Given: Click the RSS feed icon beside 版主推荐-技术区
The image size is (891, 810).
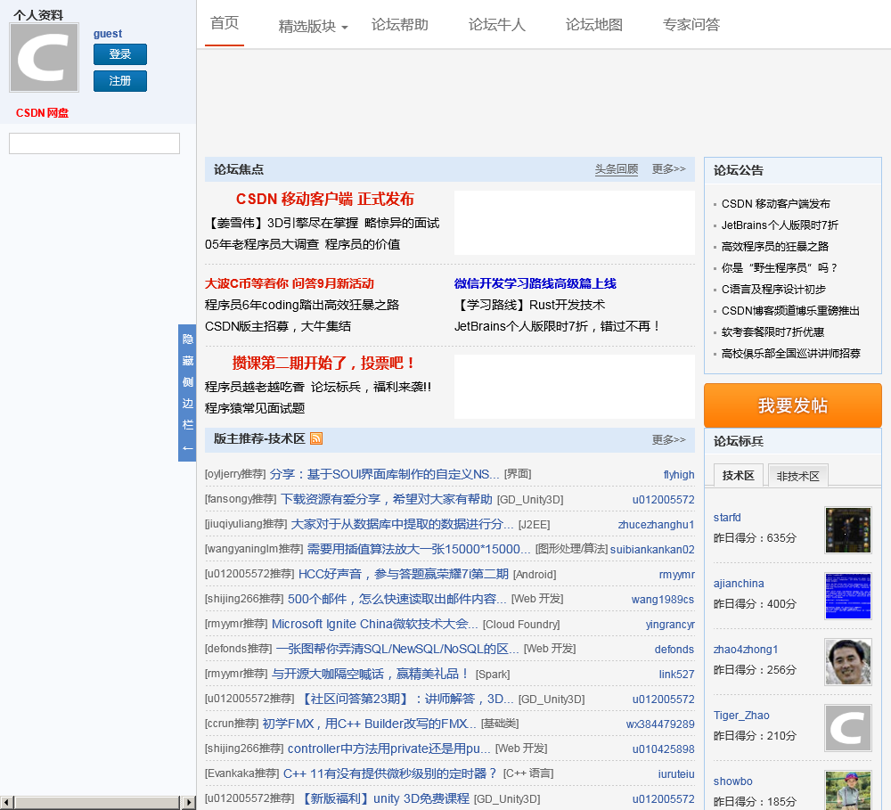Looking at the screenshot, I should point(316,438).
